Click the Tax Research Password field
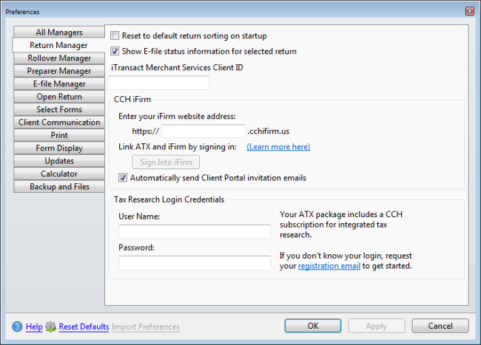The width and height of the screenshot is (481, 345). point(195,263)
